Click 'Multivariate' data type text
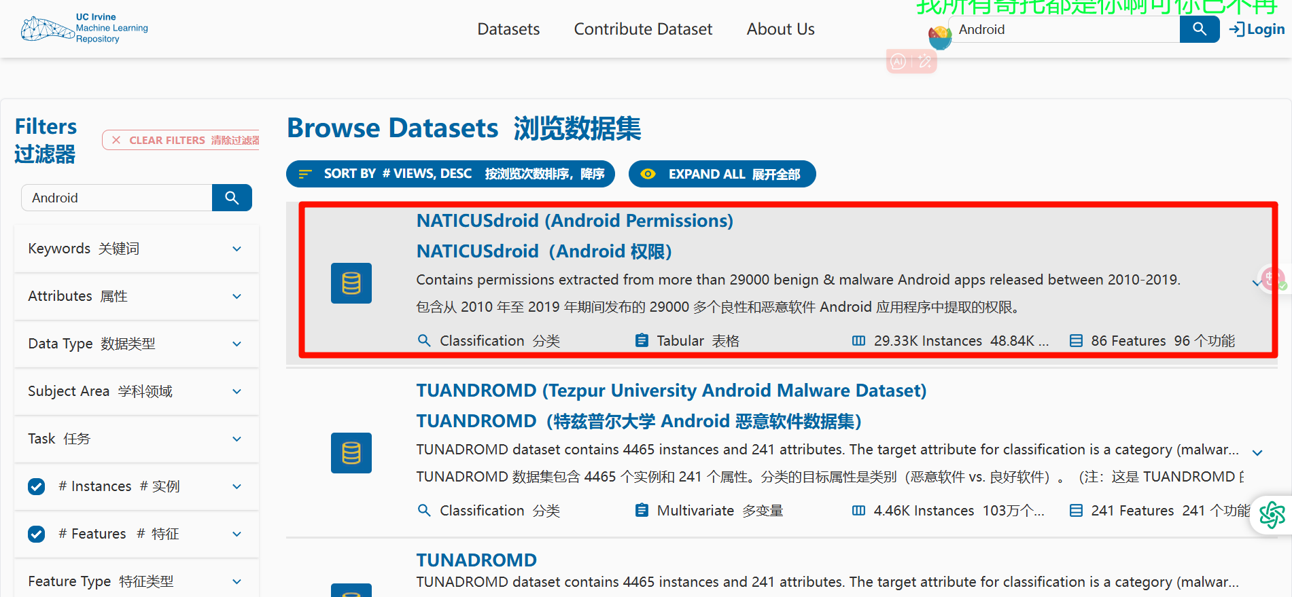 click(695, 511)
